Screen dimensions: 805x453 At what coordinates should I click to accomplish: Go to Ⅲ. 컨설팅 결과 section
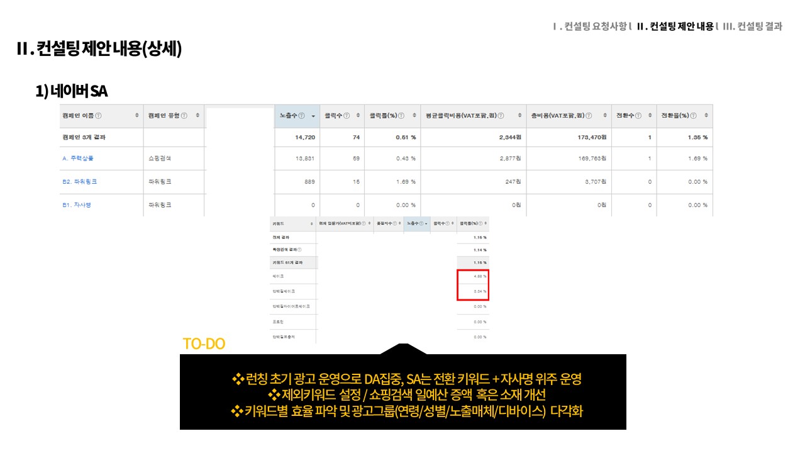753,26
